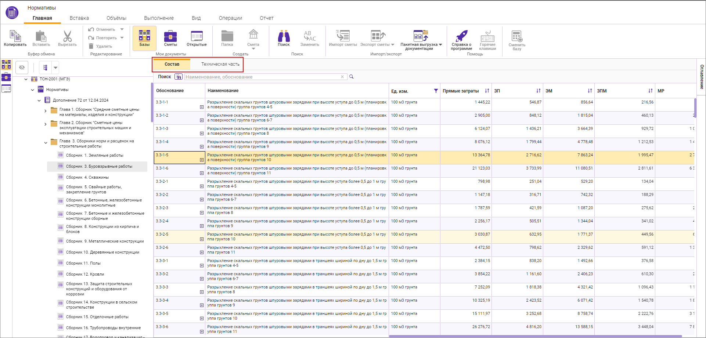Image resolution: width=706 pixels, height=338 pixels.
Task: Click the horizontal scrollbar below the table
Action: [x=535, y=336]
